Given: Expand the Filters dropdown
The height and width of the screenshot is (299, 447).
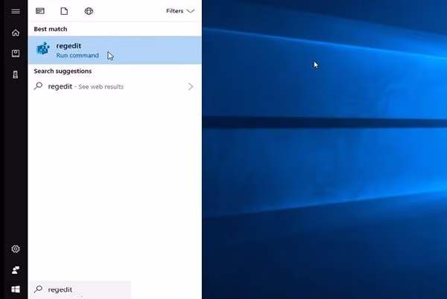Looking at the screenshot, I should click(x=180, y=11).
